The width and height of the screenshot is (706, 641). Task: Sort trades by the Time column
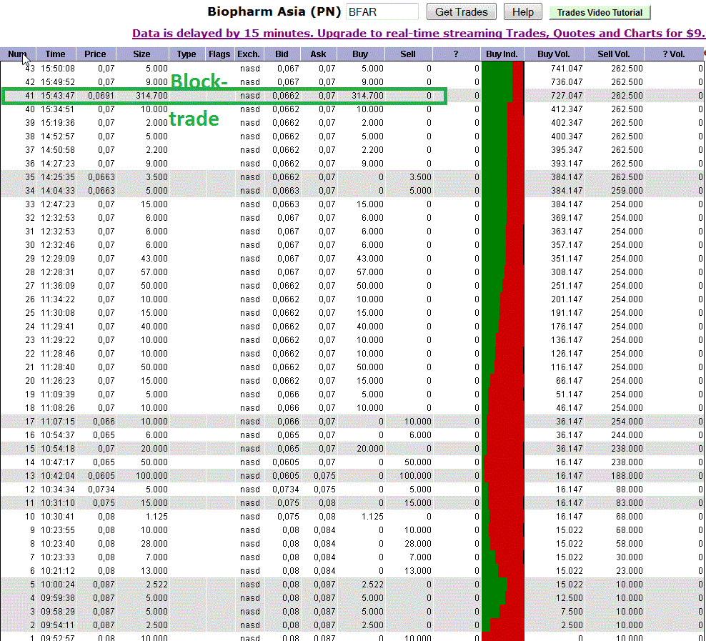[x=55, y=54]
